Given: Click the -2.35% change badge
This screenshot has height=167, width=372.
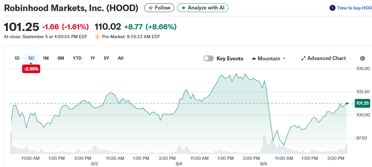Looking at the screenshot, I should click(x=31, y=69).
